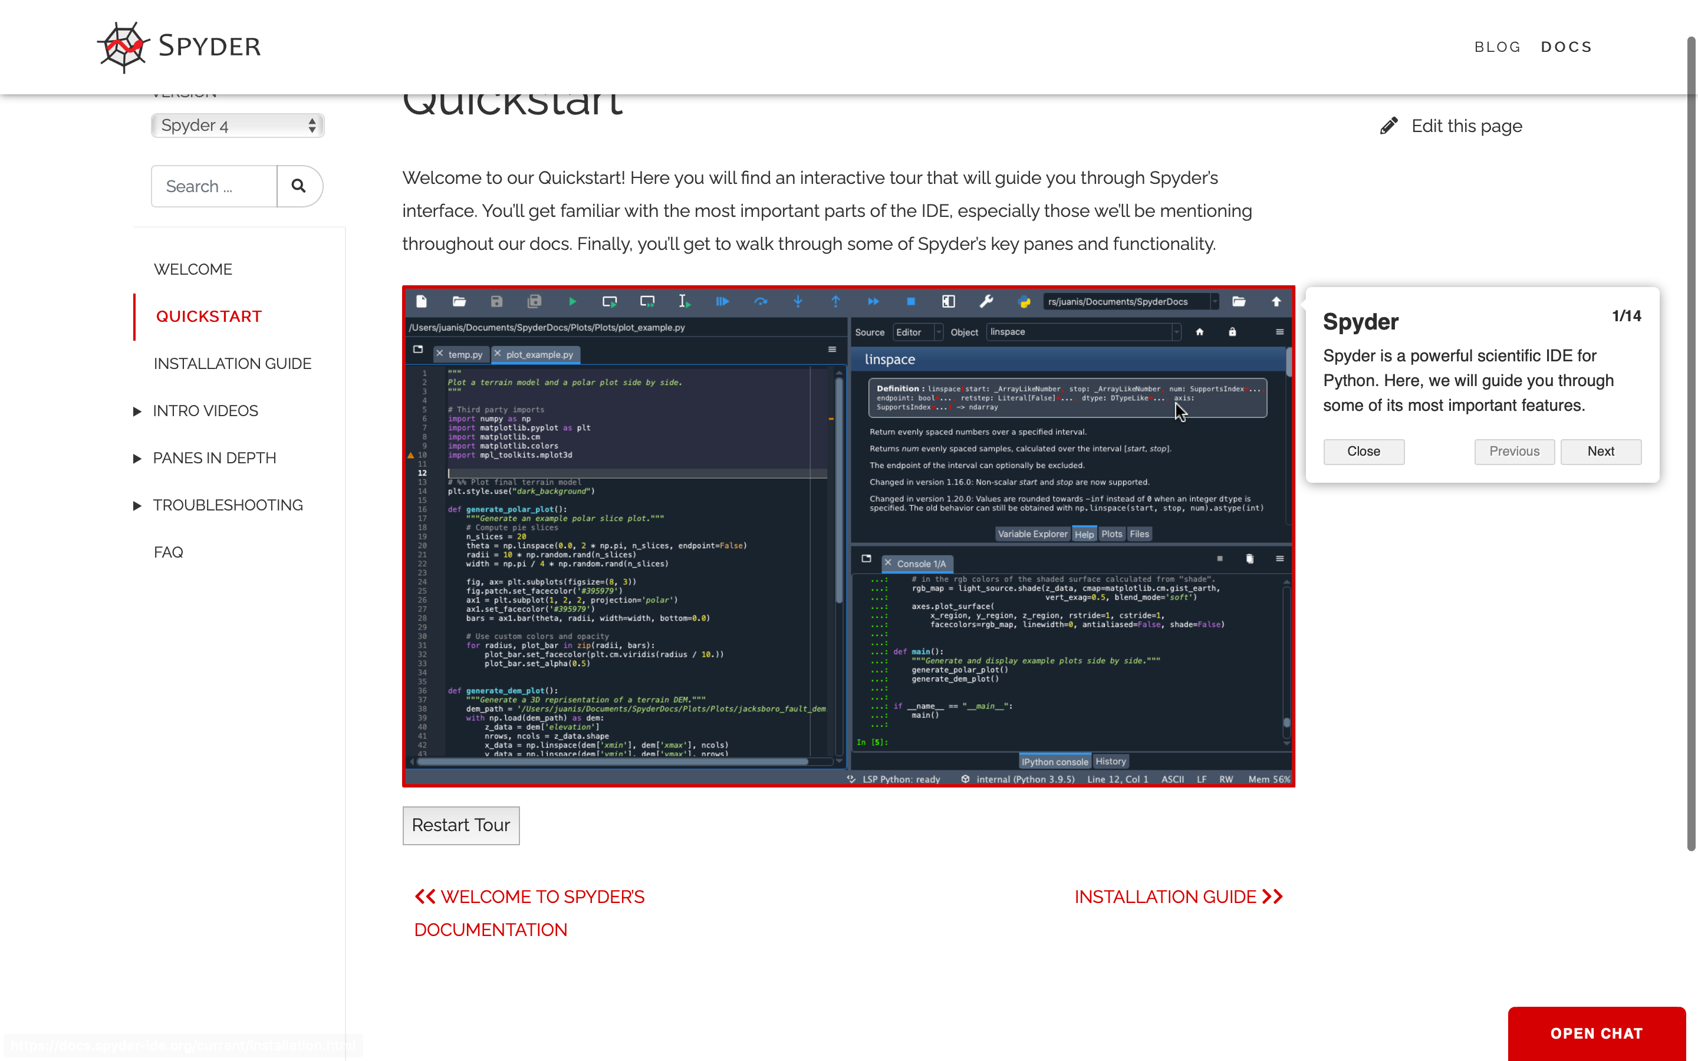Viewport: 1698px width, 1061px height.
Task: Run the current file with green play icon
Action: (572, 301)
